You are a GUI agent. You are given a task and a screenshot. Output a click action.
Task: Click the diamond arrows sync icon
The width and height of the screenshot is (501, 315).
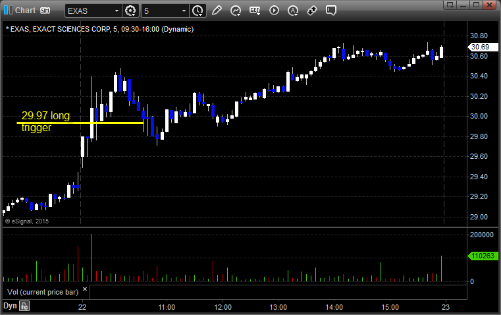click(312, 11)
